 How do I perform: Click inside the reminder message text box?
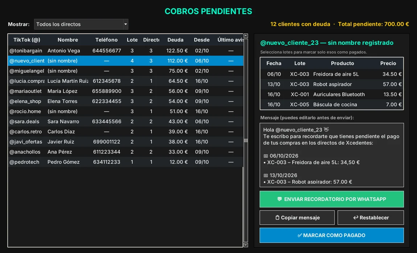(x=332, y=155)
